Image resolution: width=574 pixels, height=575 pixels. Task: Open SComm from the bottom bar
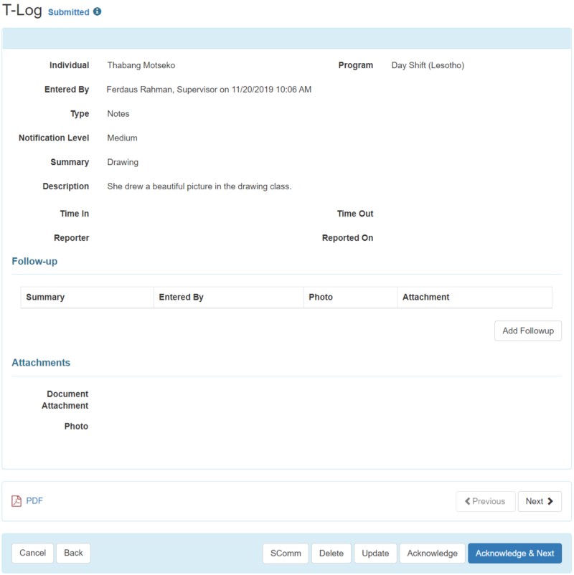click(285, 553)
